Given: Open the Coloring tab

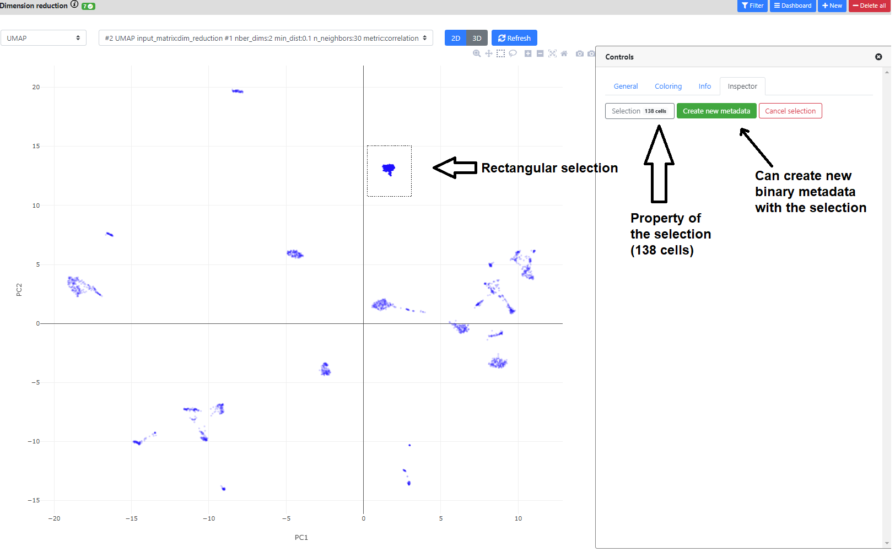Looking at the screenshot, I should pyautogui.click(x=668, y=86).
